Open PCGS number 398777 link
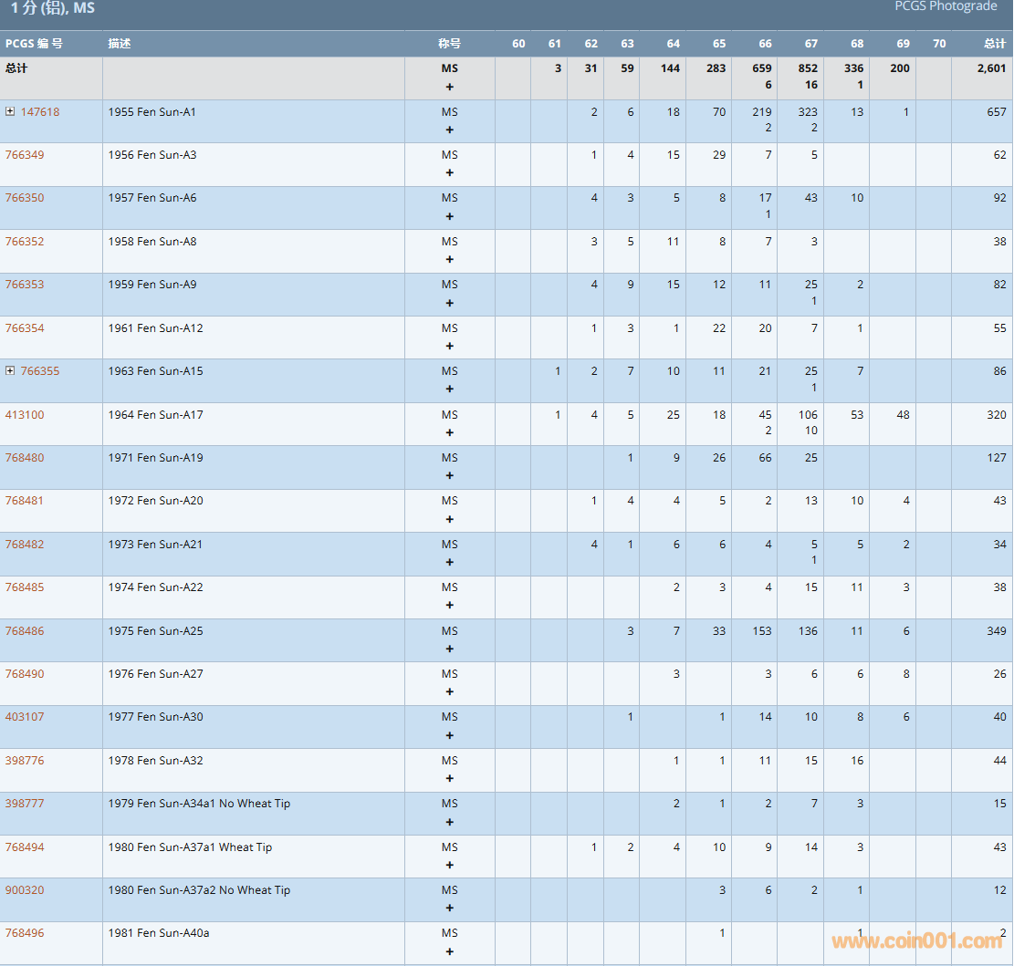Viewport: 1014px width, 966px height. click(x=25, y=804)
